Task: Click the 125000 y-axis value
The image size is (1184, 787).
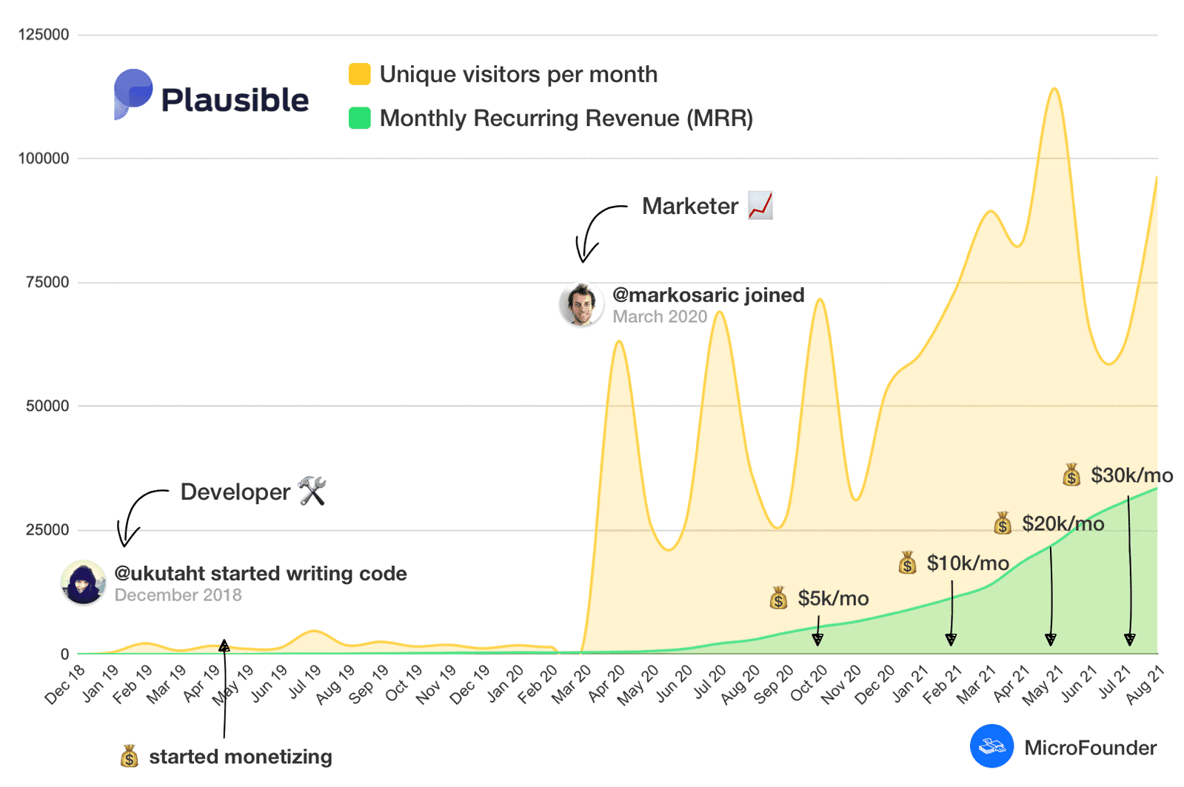Action: [44, 34]
